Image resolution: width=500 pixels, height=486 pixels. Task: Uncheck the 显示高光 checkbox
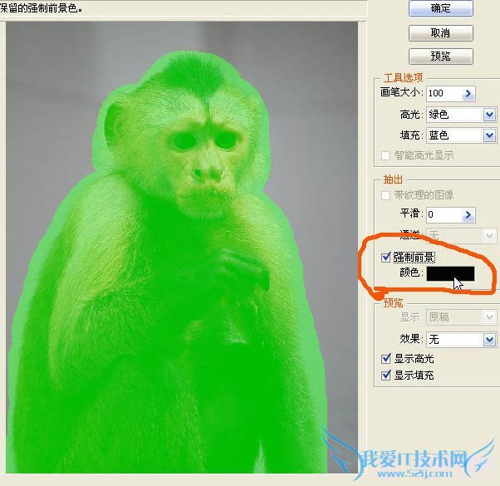386,359
